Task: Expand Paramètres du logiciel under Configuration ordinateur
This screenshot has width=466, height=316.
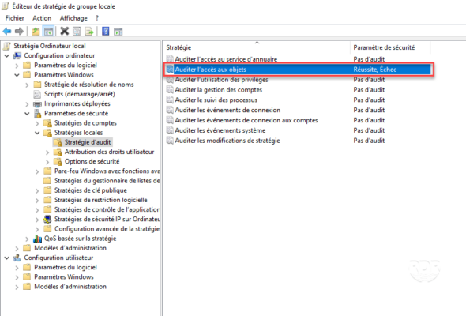Action: (x=17, y=66)
